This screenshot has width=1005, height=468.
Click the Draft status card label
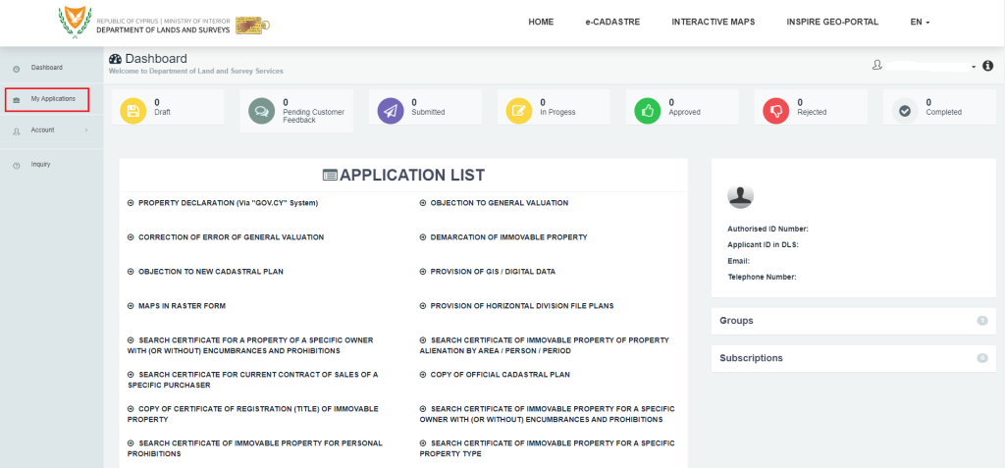[163, 112]
